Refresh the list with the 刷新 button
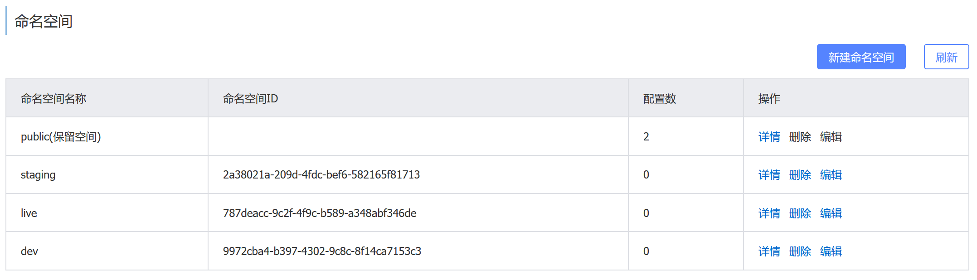The image size is (977, 280). [x=946, y=57]
